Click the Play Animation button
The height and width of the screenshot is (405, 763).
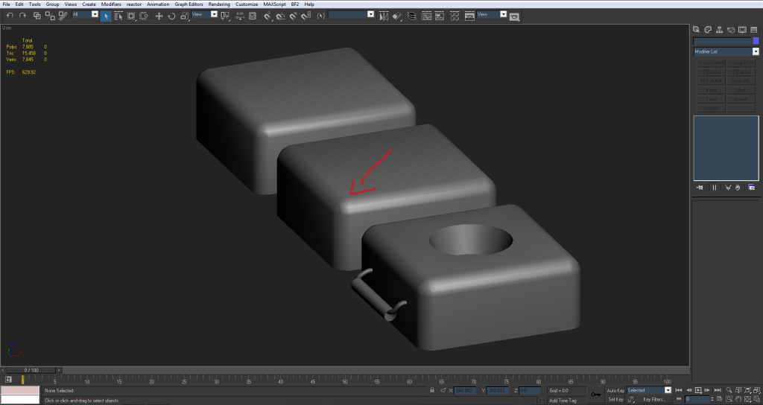(x=697, y=390)
